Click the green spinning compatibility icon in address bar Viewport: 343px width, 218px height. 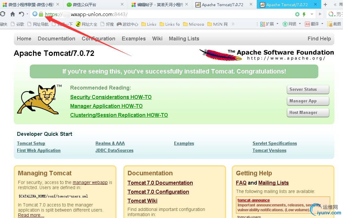click(x=297, y=14)
